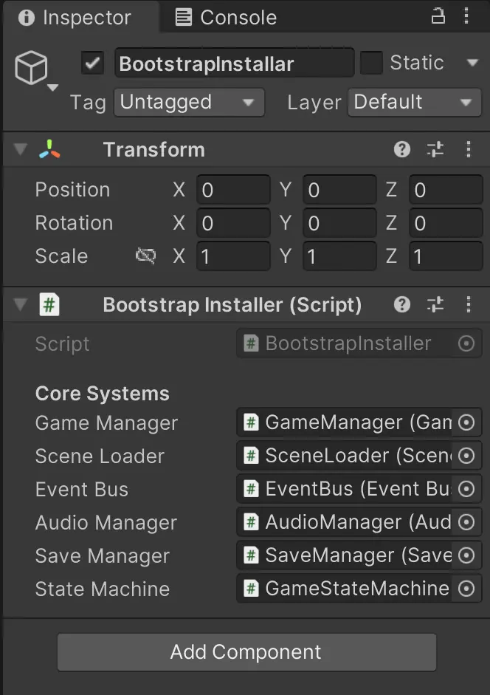
Task: Click the Inspector lock icon
Action: (438, 16)
